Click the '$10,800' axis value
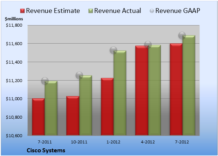The height and width of the screenshot is (156, 218). (14, 117)
